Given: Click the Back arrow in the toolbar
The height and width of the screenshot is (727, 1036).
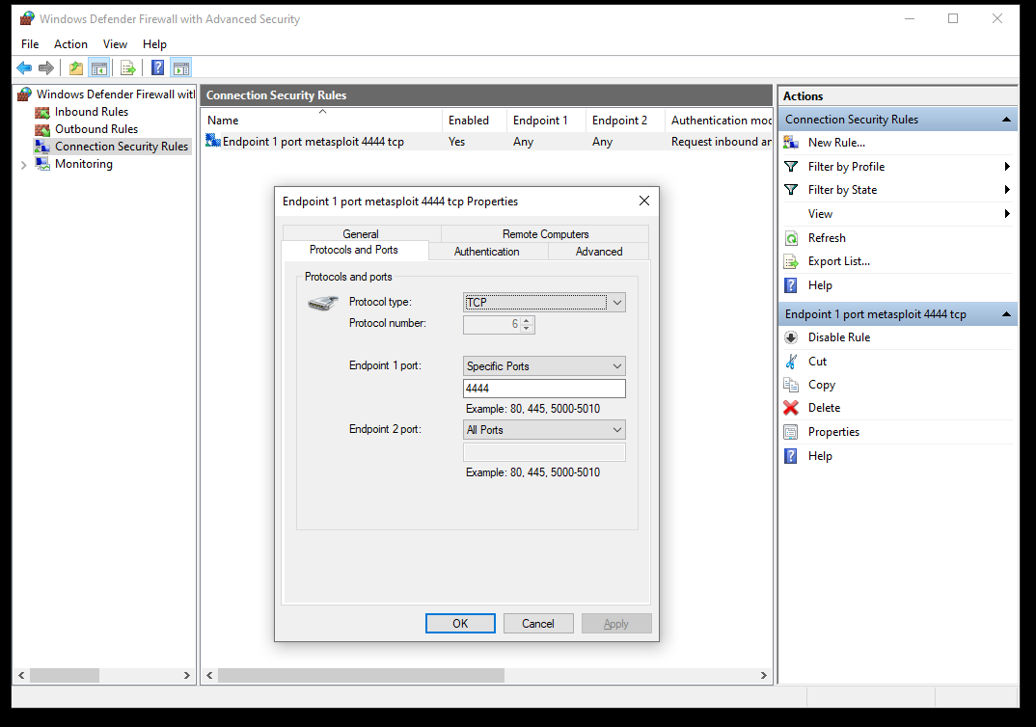Looking at the screenshot, I should 24,67.
